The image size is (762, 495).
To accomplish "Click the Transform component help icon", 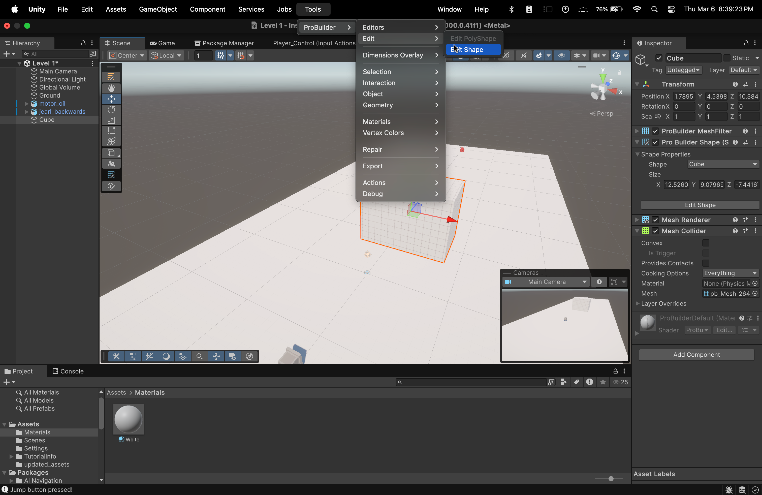I will (x=735, y=84).
